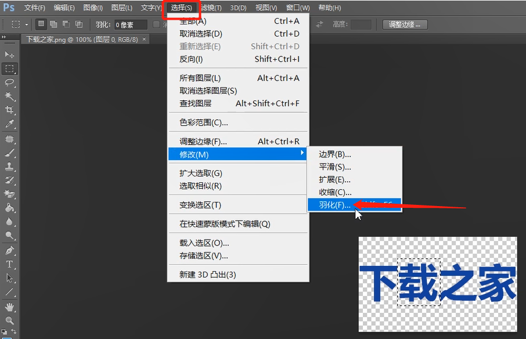Open the marquee tool preset dropdown

click(26, 24)
